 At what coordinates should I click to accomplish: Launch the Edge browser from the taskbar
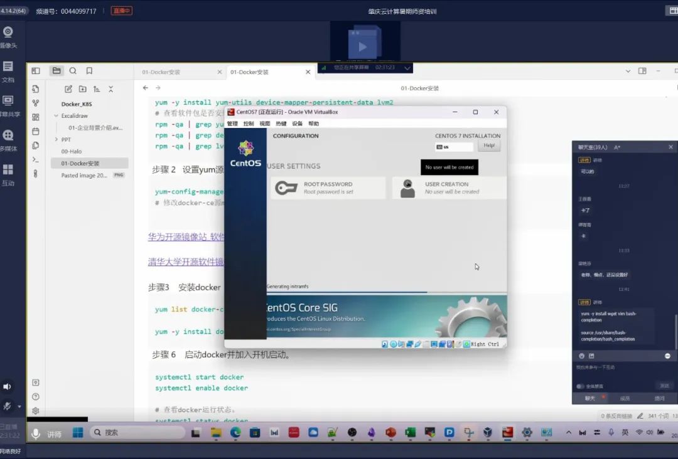point(235,433)
